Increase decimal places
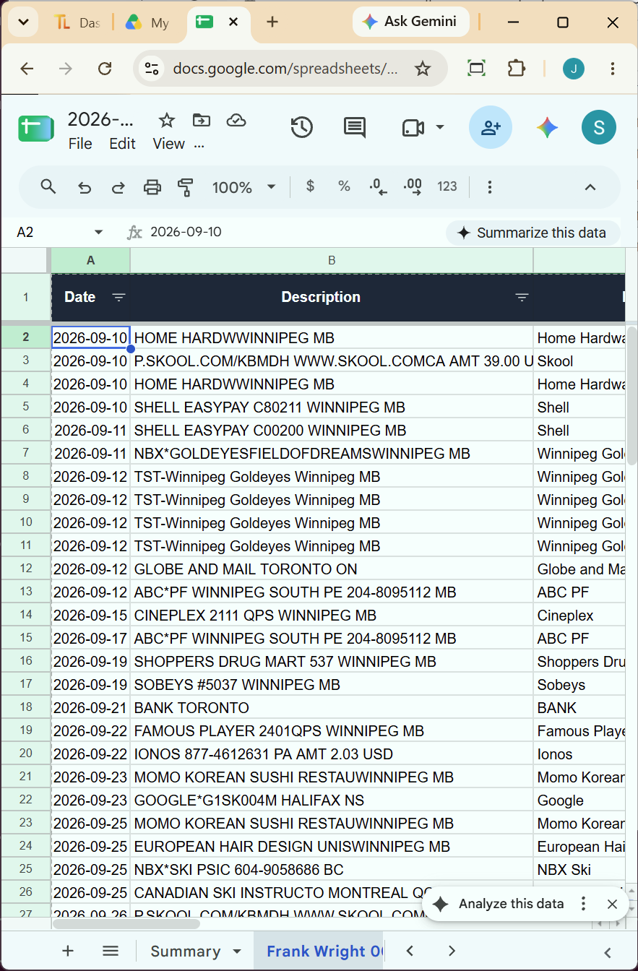638x971 pixels. click(413, 187)
